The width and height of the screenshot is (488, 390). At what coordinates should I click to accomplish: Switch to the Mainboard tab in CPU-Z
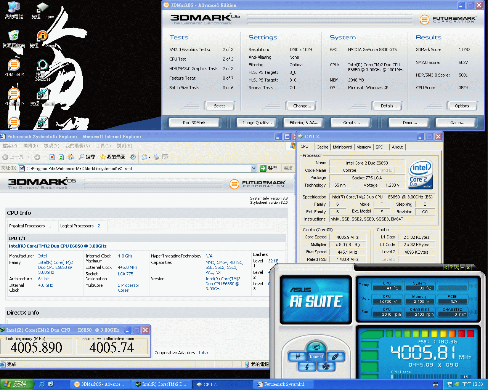342,147
